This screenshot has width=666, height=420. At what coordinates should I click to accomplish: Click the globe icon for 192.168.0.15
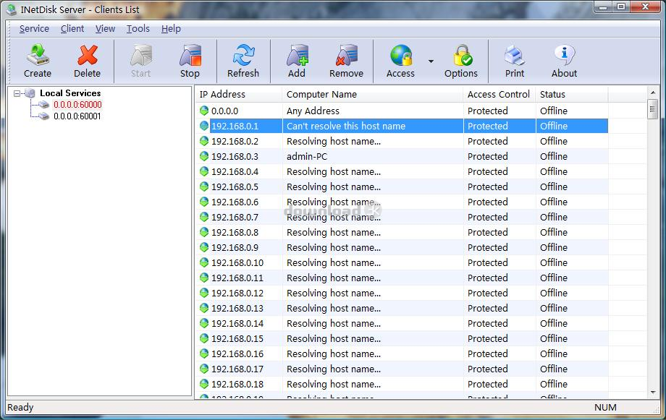(x=204, y=338)
